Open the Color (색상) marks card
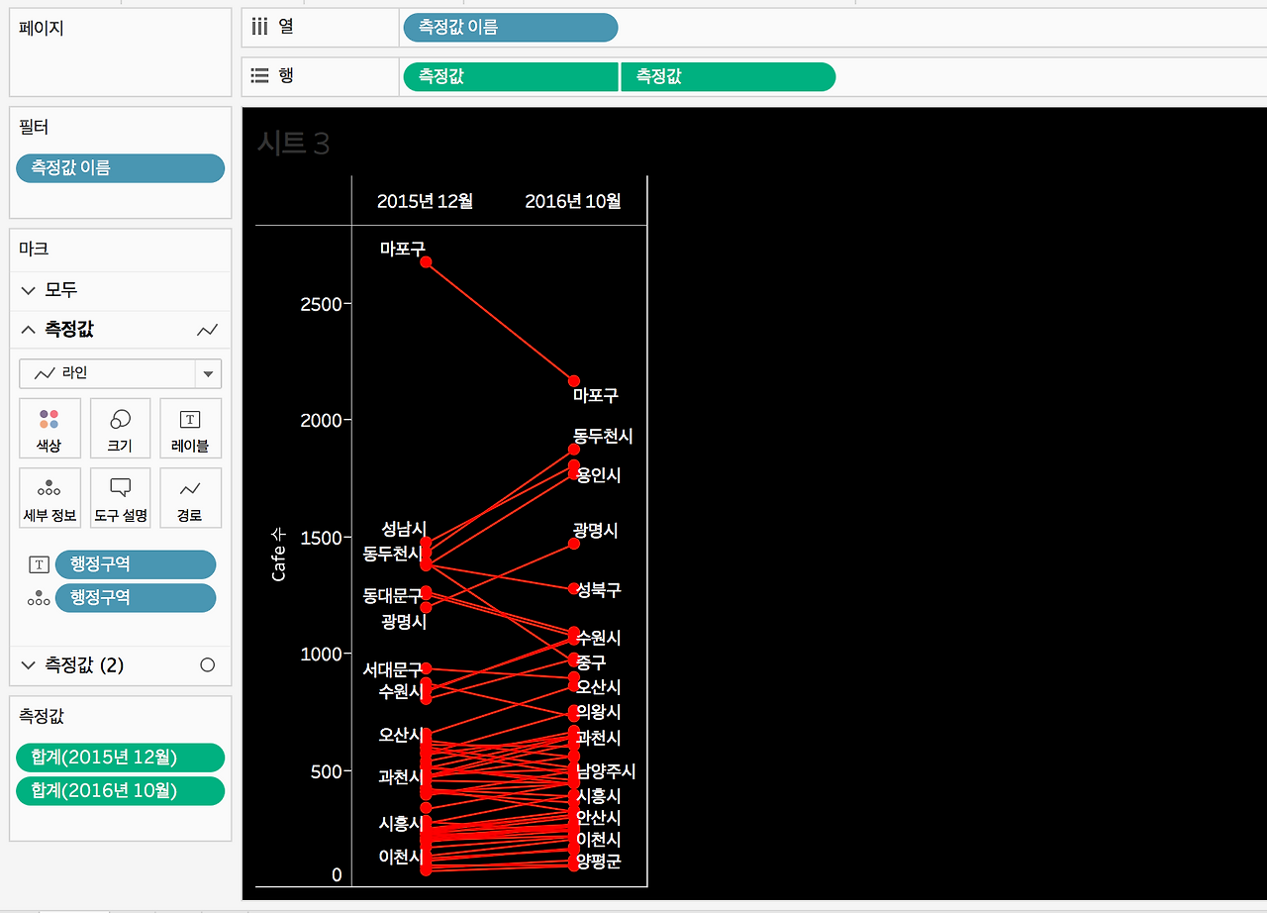 (x=49, y=428)
